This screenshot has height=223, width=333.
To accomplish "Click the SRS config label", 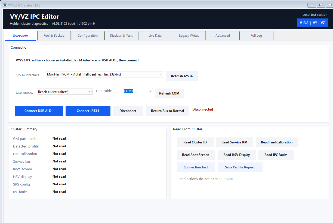I will pyautogui.click(x=21, y=184).
